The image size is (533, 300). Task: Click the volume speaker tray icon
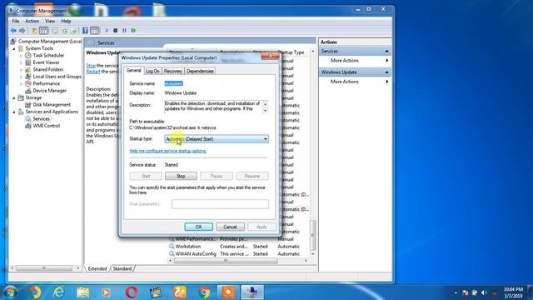[484, 292]
